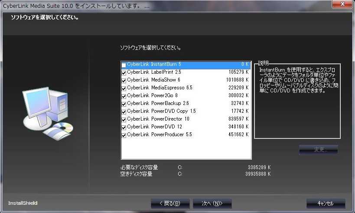The height and width of the screenshot is (213, 355).
Task: Uncheck CyberLink PowerBackup 2.6 checkbox
Action: [x=124, y=104]
